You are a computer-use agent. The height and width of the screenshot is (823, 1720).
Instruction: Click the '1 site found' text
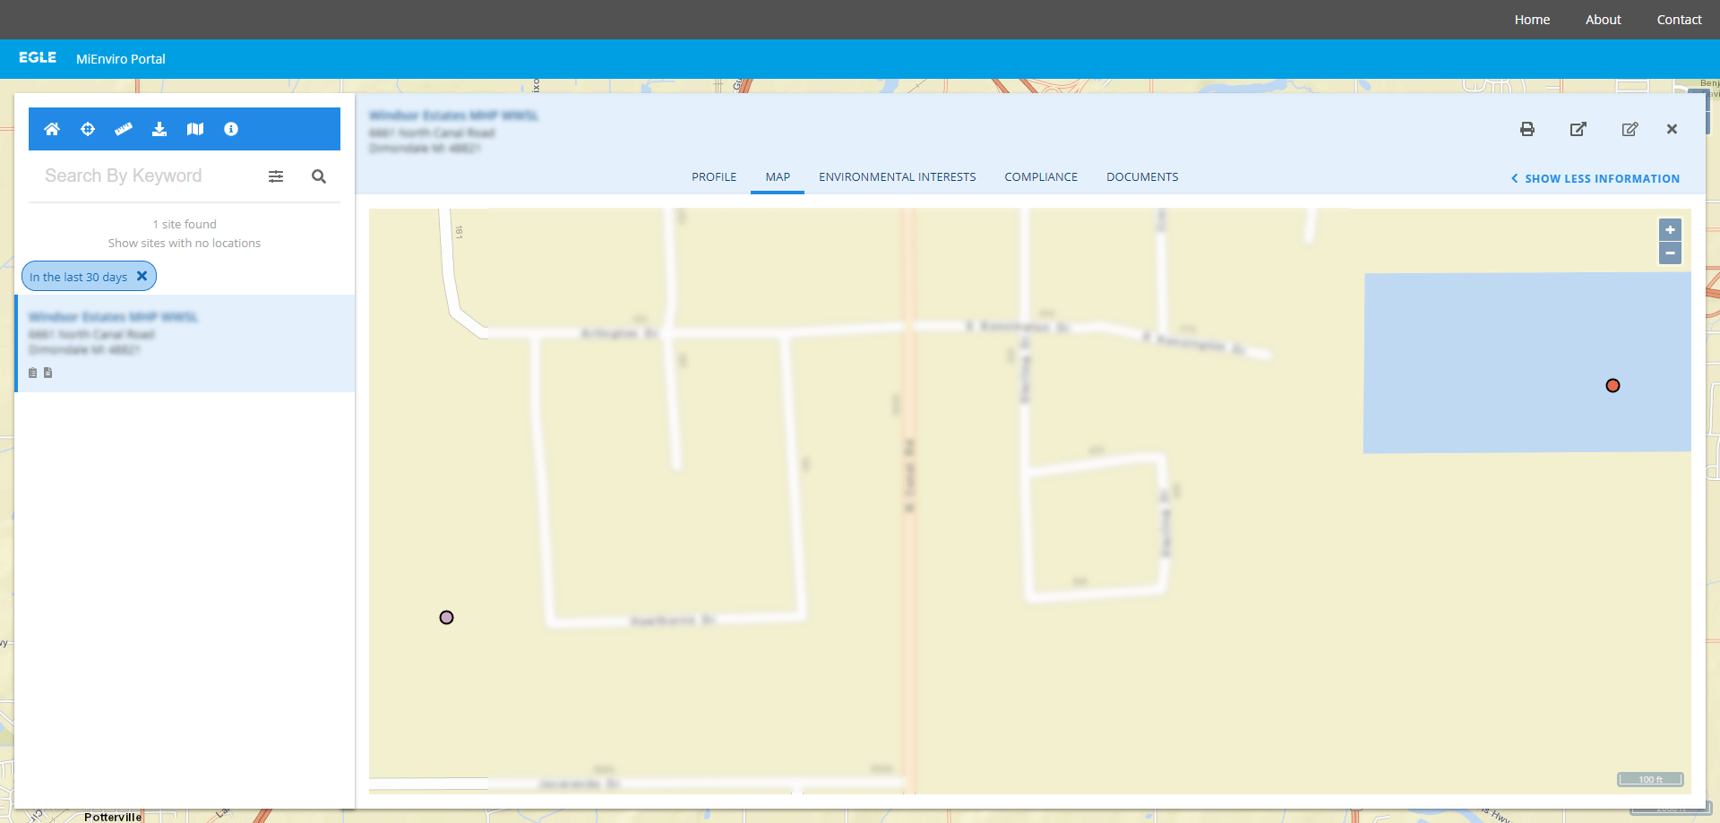pos(185,224)
